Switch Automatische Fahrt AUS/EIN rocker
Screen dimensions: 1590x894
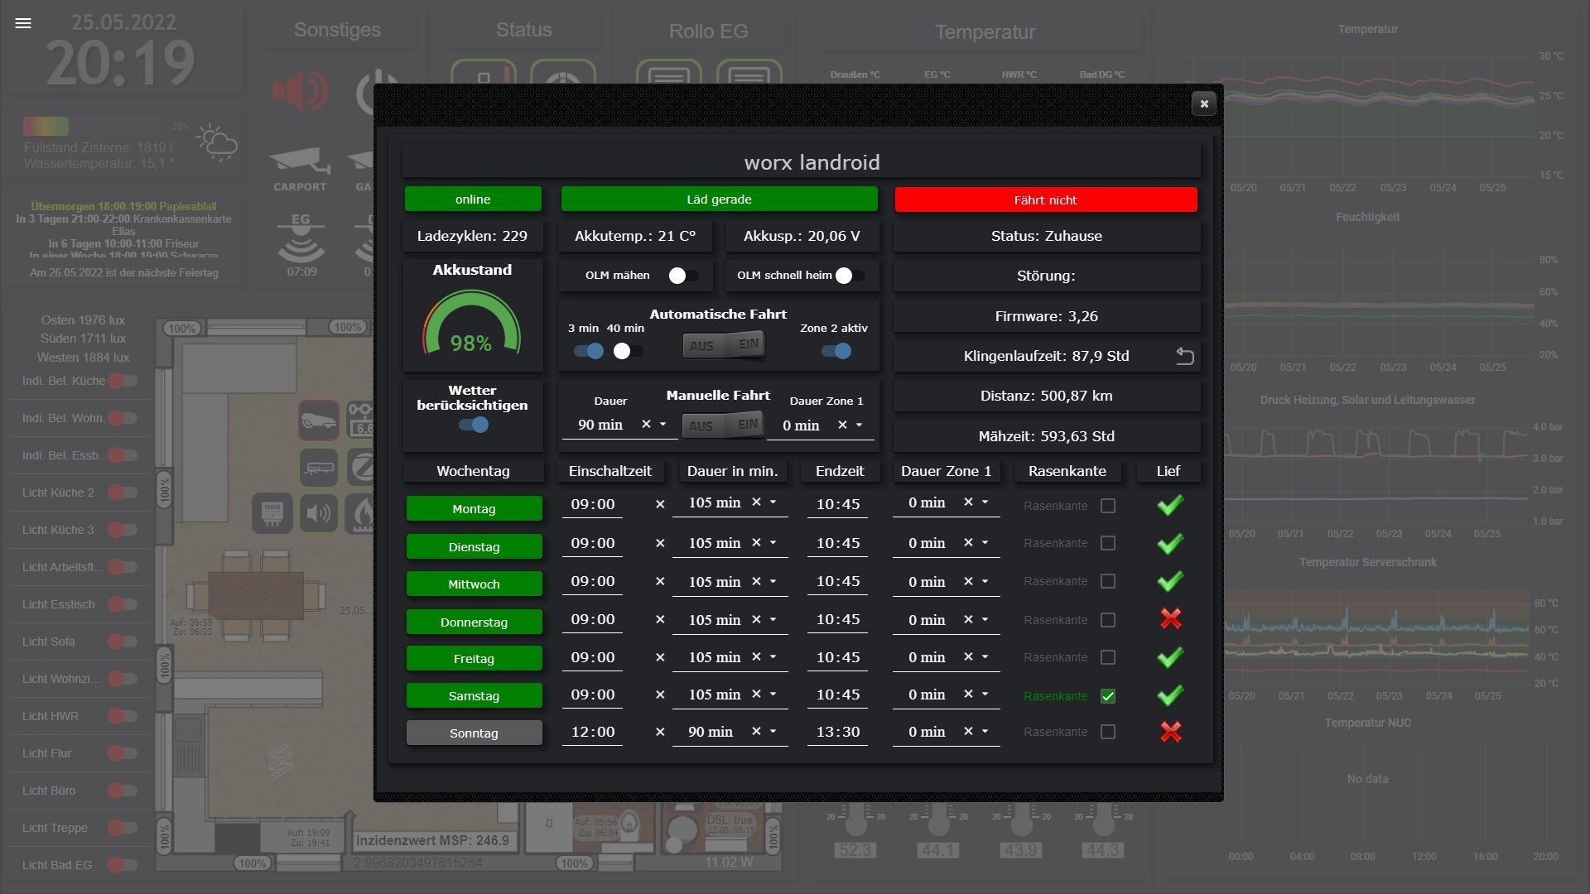(725, 345)
